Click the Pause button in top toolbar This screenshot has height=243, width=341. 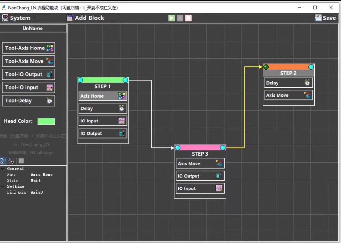(x=180, y=18)
